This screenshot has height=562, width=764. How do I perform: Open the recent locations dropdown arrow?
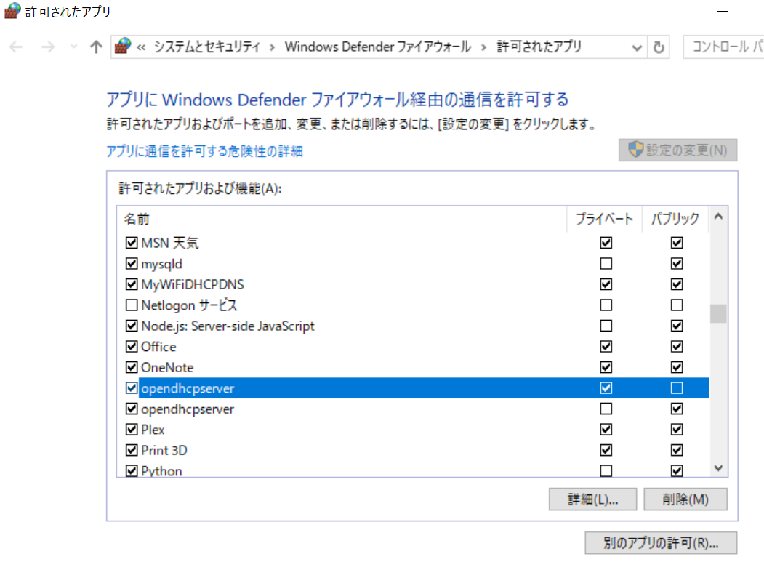[73, 47]
